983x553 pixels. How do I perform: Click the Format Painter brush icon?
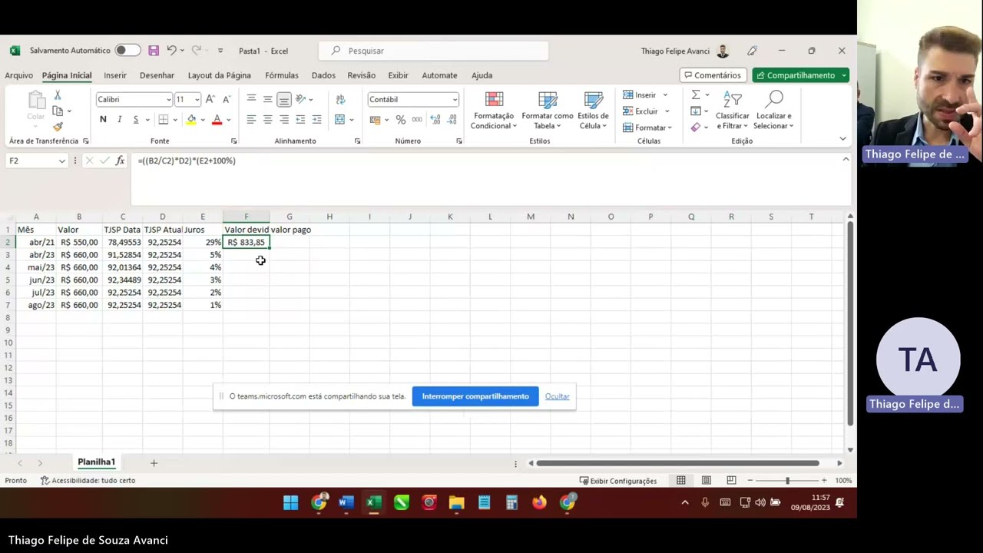point(58,127)
